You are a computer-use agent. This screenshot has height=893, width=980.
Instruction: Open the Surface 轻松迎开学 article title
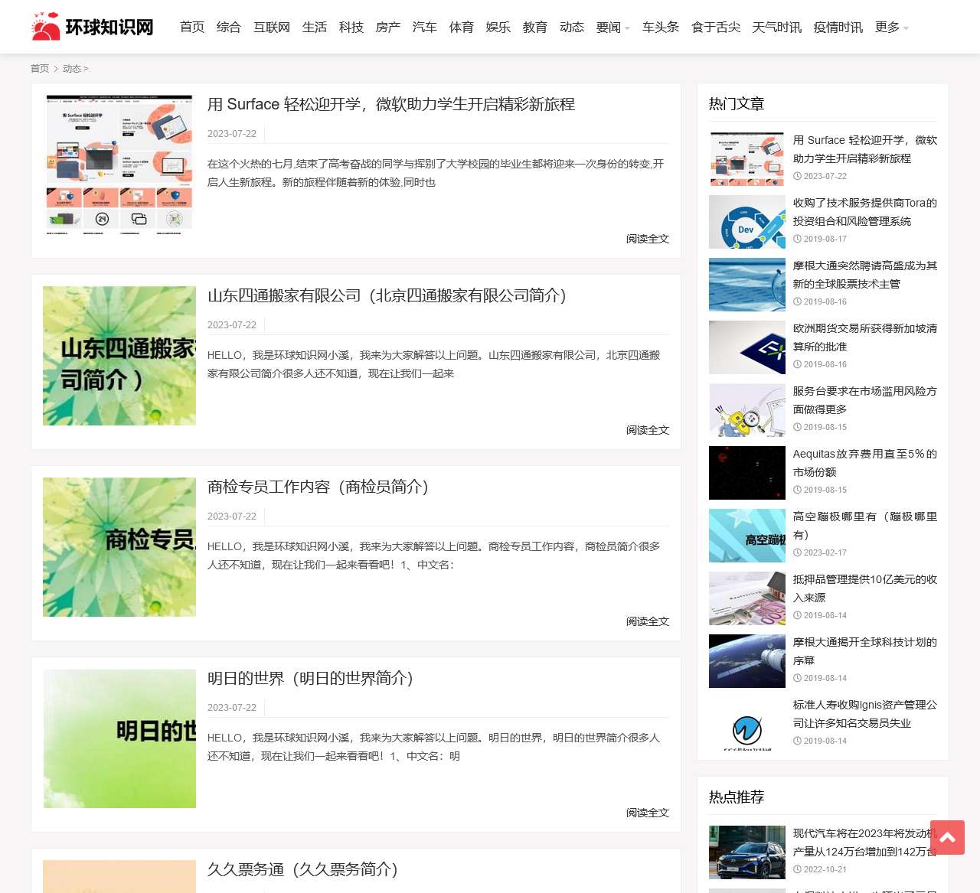click(x=391, y=104)
